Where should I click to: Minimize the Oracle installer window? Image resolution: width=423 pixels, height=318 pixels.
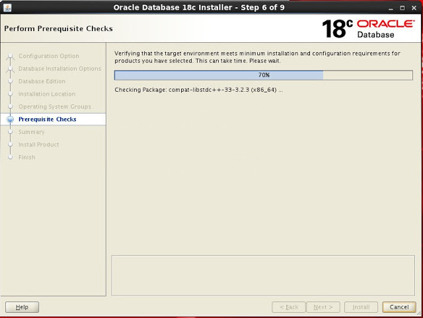click(389, 7)
